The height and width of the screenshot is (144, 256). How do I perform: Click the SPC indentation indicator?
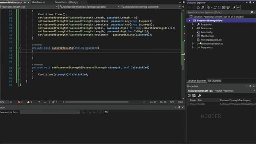172,102
